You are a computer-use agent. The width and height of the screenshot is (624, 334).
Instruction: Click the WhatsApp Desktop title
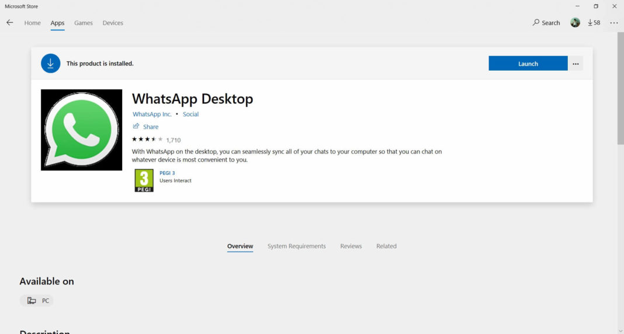[193, 99]
